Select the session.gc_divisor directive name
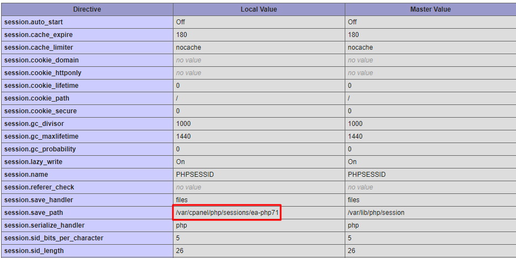The width and height of the screenshot is (516, 258). coord(34,124)
